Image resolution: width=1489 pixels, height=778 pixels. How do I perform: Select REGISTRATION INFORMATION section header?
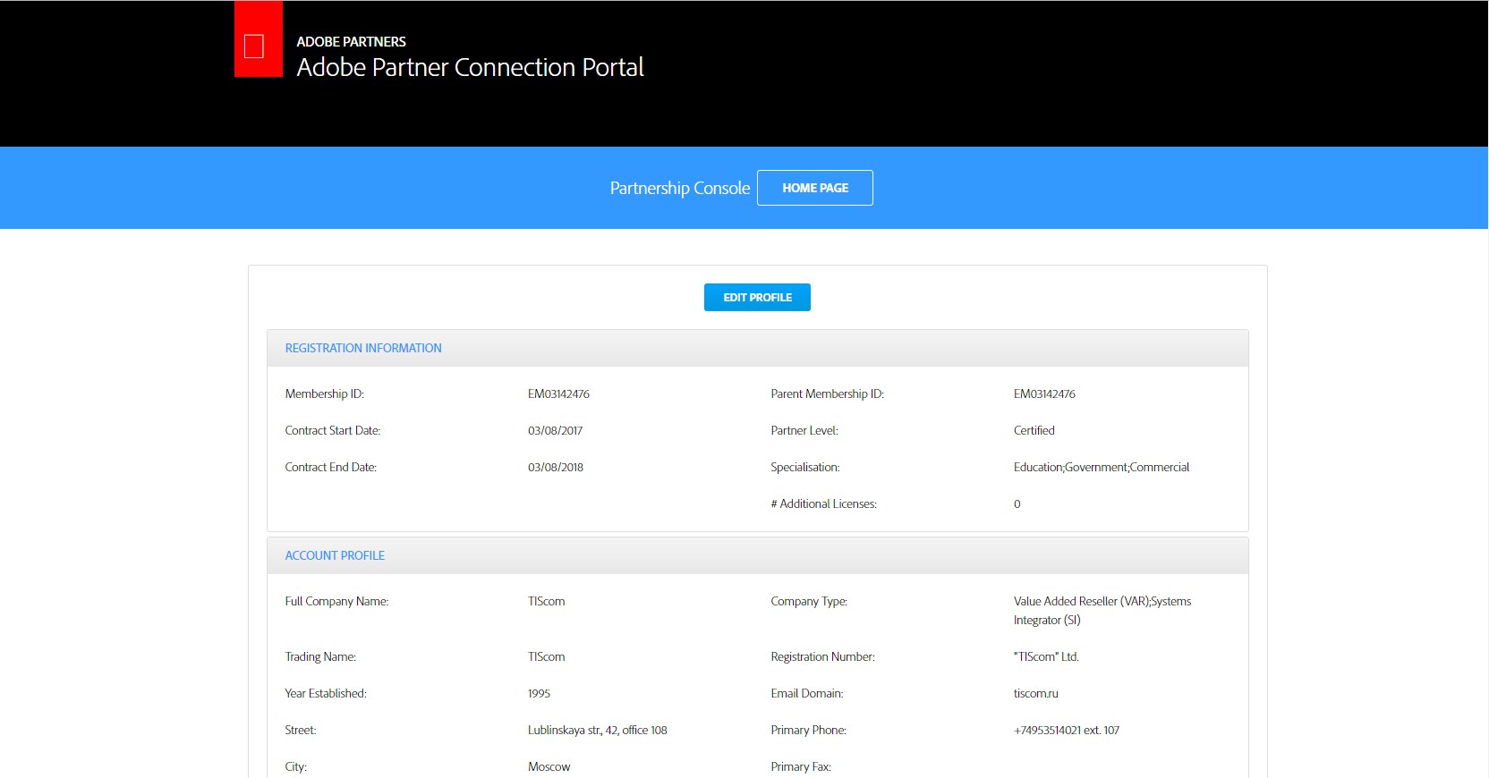pyautogui.click(x=363, y=348)
